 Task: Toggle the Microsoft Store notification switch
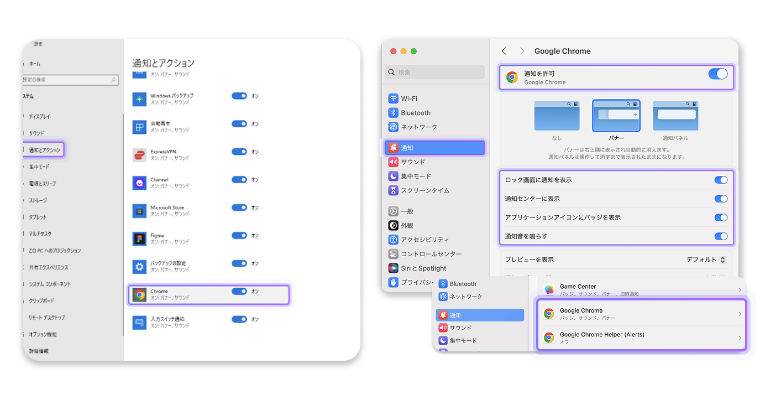tap(239, 207)
